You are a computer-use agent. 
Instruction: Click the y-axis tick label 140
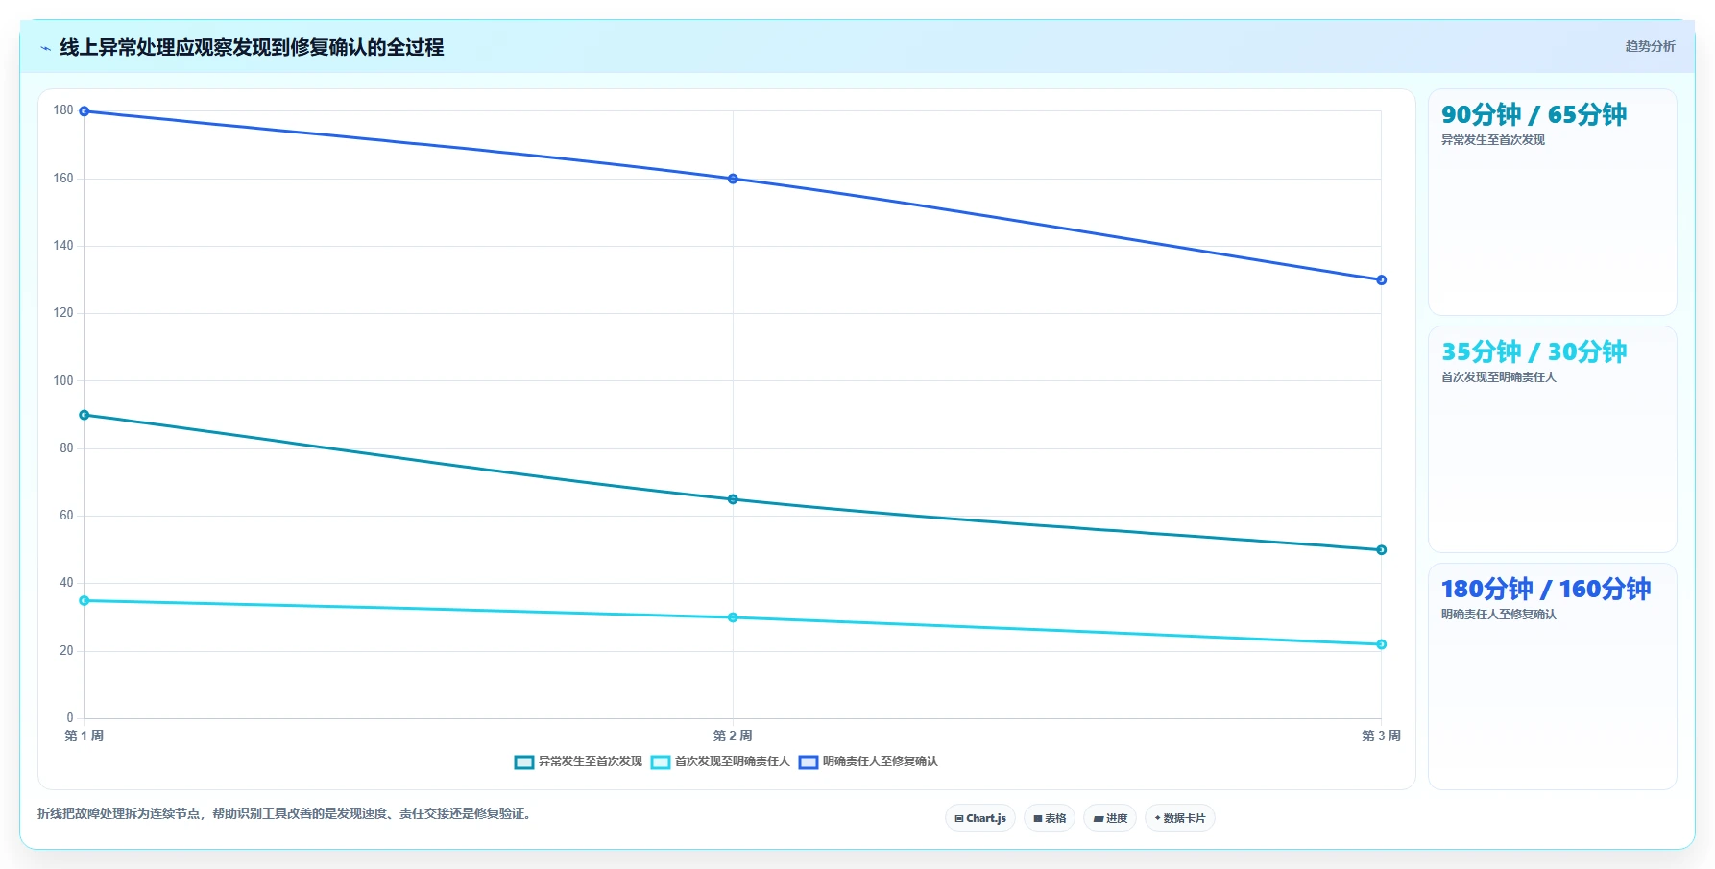[63, 246]
